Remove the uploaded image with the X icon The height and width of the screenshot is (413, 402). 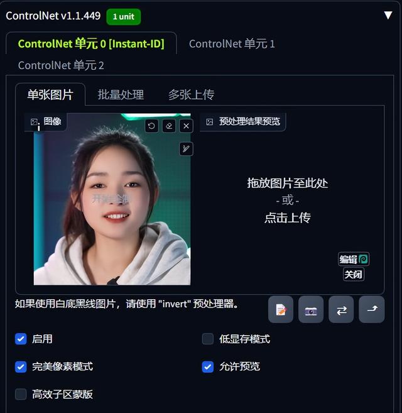pos(186,126)
